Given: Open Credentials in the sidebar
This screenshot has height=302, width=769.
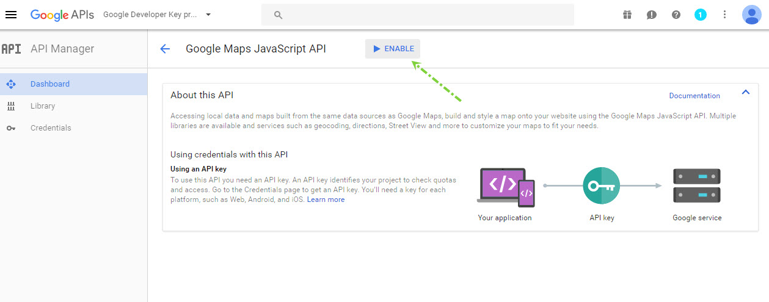Looking at the screenshot, I should coord(51,128).
